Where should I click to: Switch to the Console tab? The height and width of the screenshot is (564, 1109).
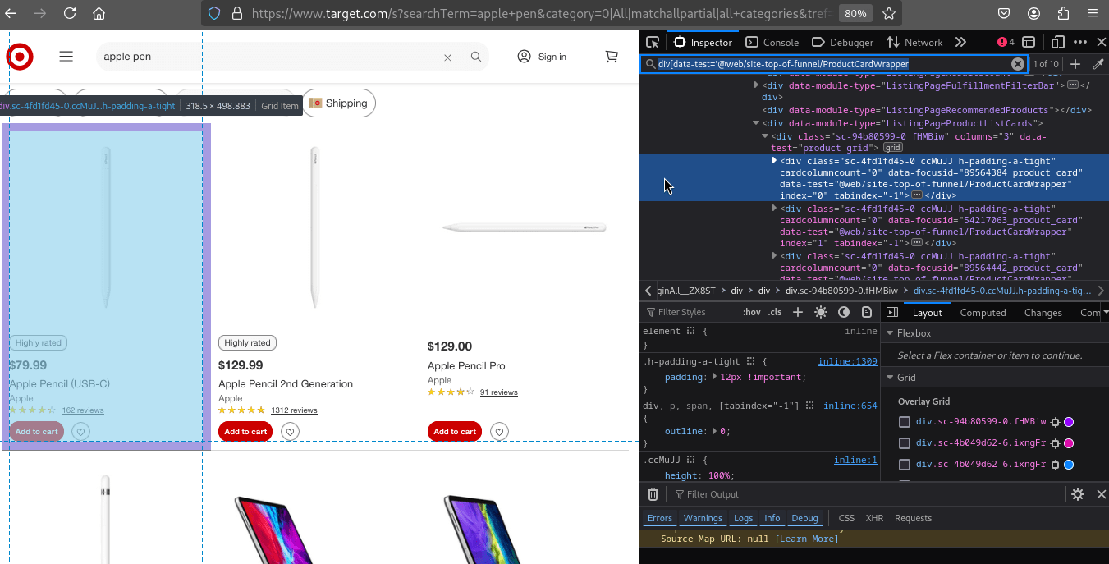point(772,42)
